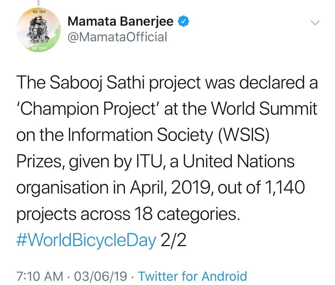Click the 7:10 AM timestamp
Screen dimensions: 335x285
[x=40, y=276]
